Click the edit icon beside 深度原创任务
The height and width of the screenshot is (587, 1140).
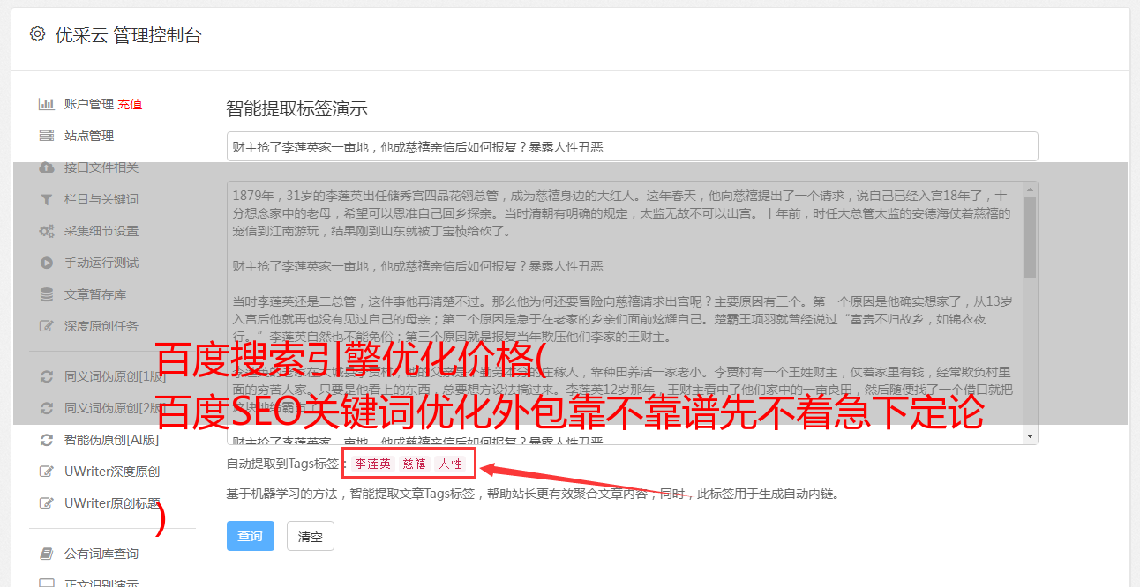(x=47, y=326)
